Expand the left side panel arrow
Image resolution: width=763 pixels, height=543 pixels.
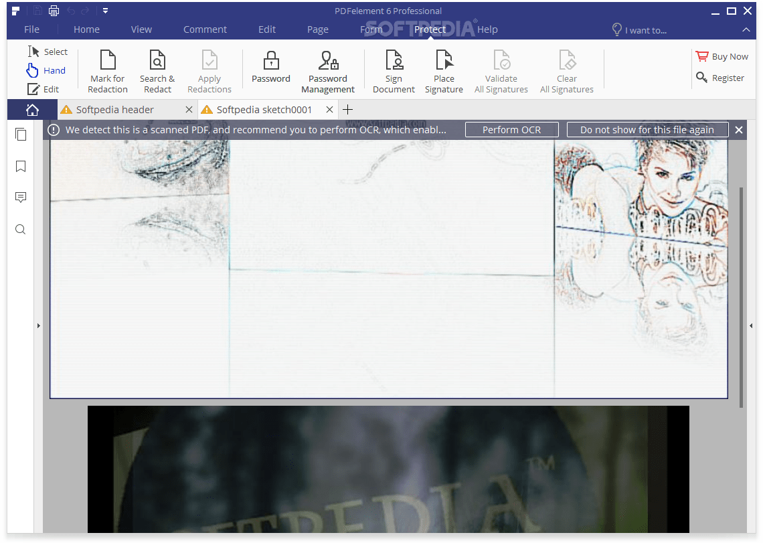point(38,325)
